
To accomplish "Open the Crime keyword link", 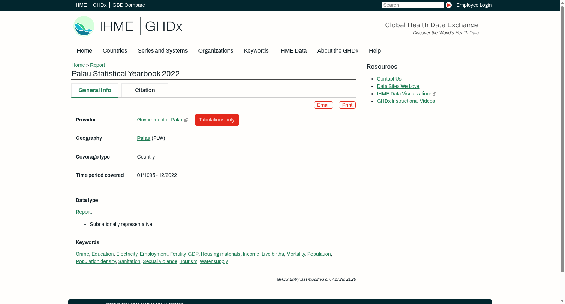I will (x=82, y=254).
